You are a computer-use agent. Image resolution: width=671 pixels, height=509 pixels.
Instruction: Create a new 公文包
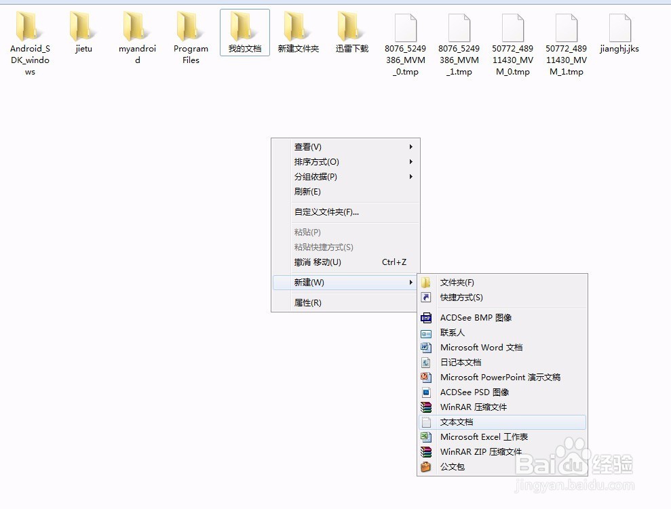point(502,467)
